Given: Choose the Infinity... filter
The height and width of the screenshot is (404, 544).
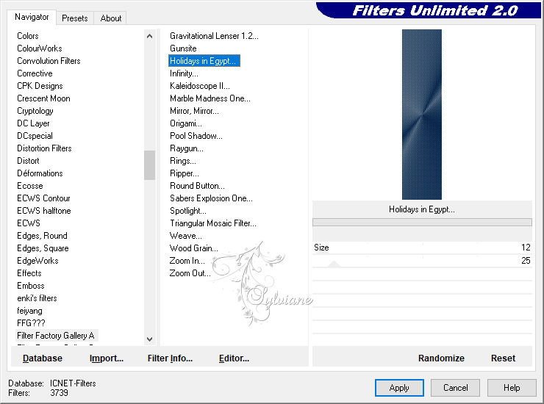Looking at the screenshot, I should click(184, 73).
